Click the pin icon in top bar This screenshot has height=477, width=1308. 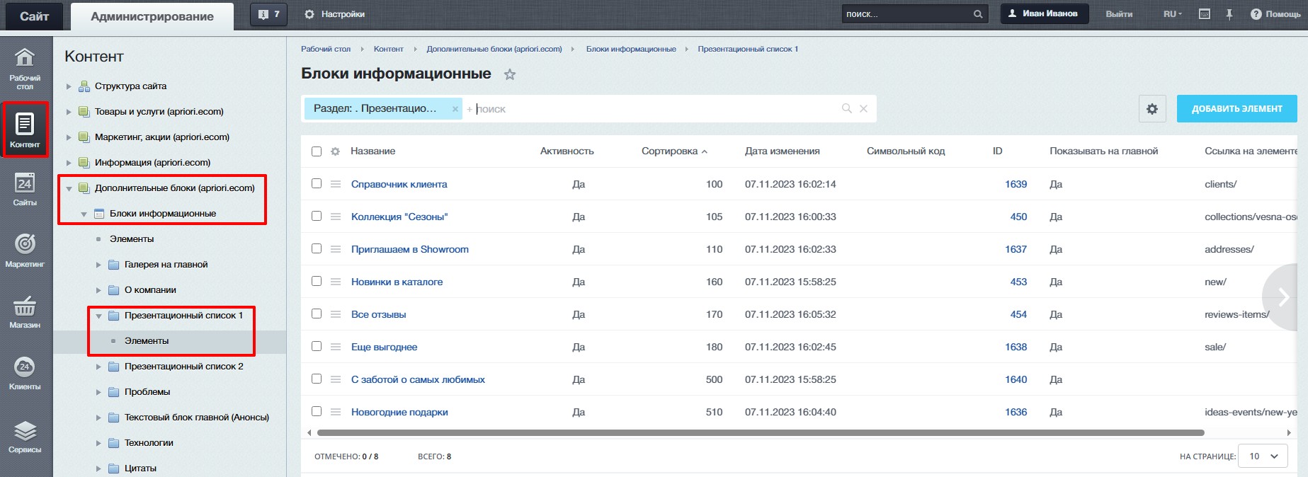point(1229,14)
